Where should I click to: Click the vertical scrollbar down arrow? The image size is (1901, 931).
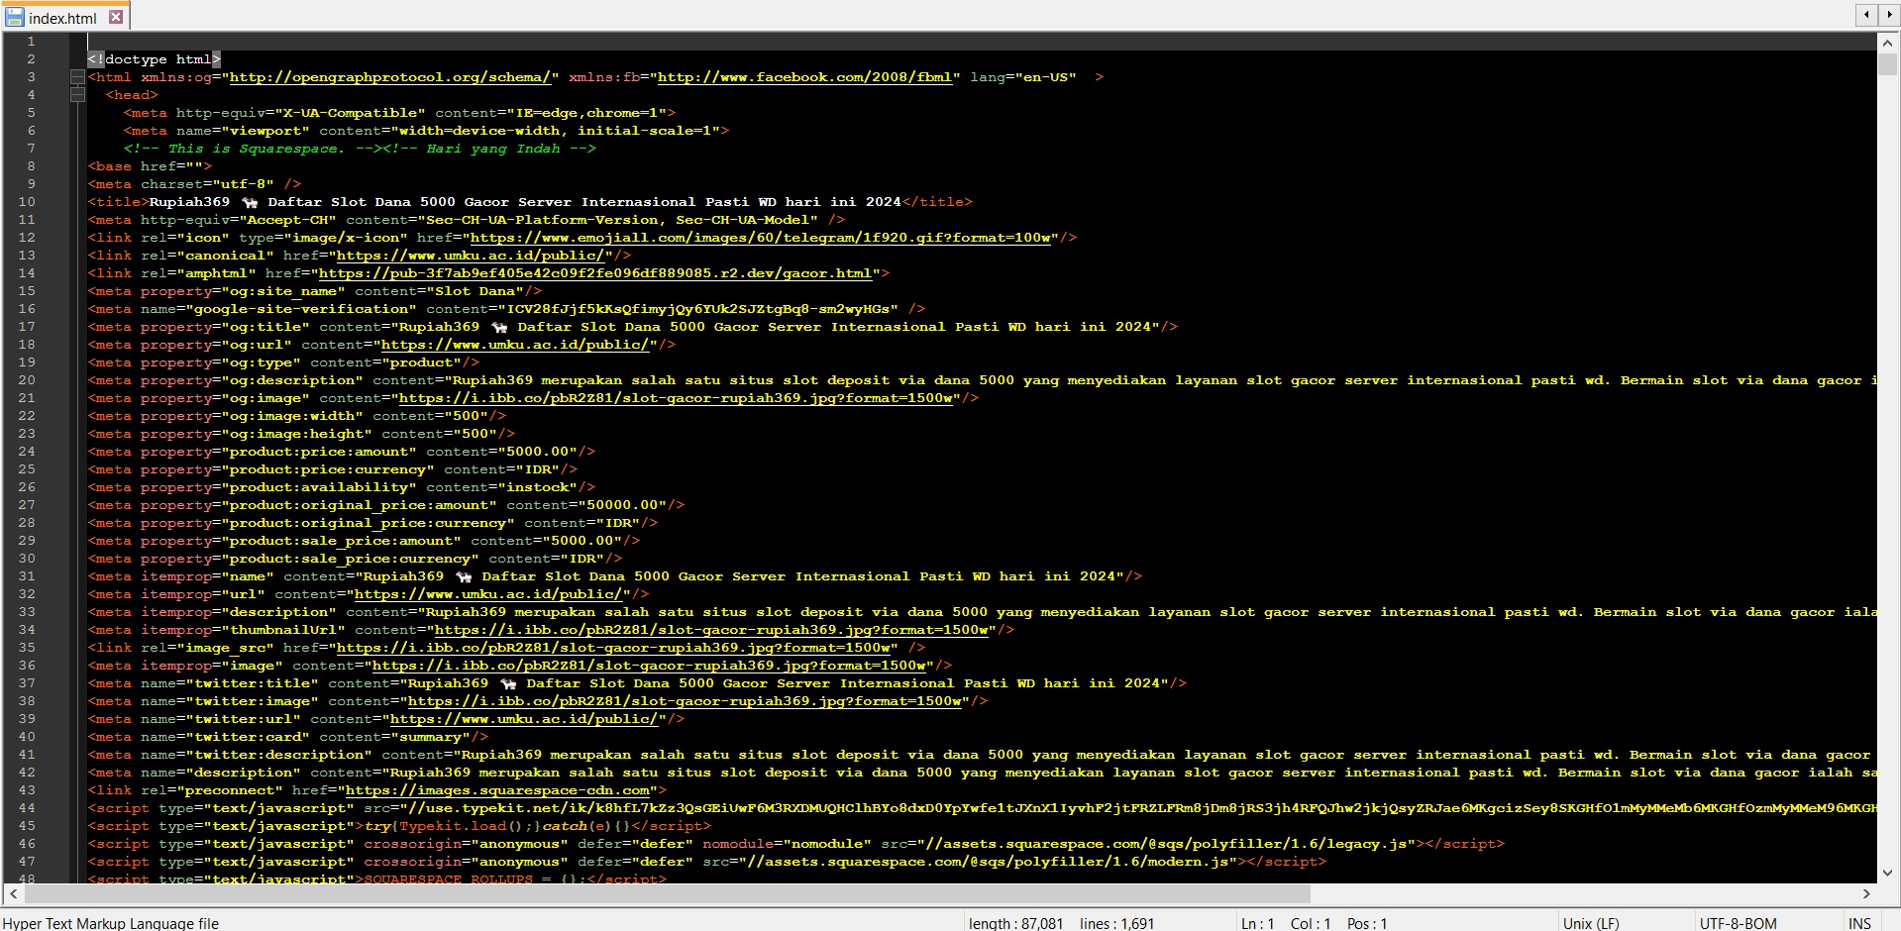[1887, 873]
